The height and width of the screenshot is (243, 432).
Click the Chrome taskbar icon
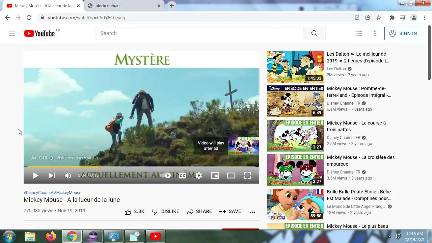[72, 237]
